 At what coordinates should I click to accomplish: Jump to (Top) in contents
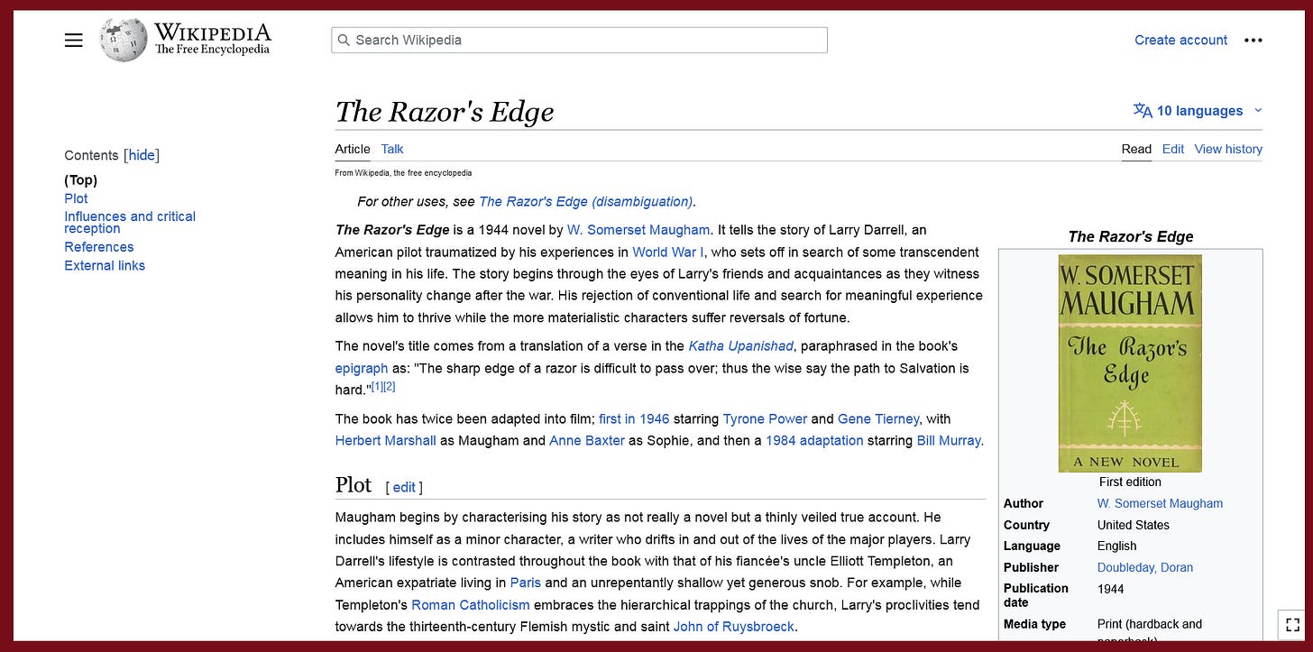pos(81,179)
